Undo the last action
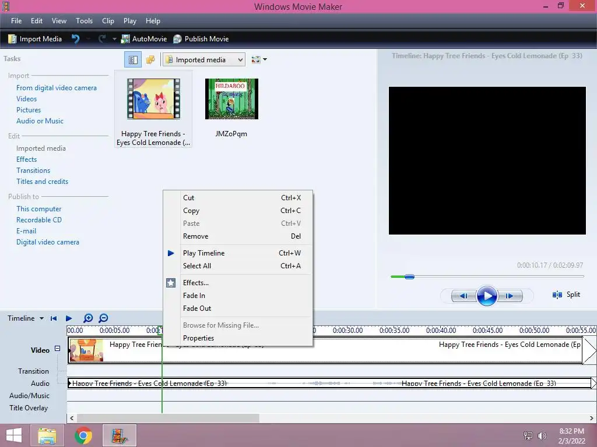597x447 pixels. pos(75,39)
